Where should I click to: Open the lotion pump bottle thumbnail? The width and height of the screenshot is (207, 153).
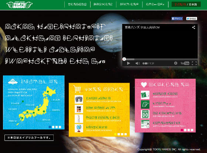coord(79,119)
